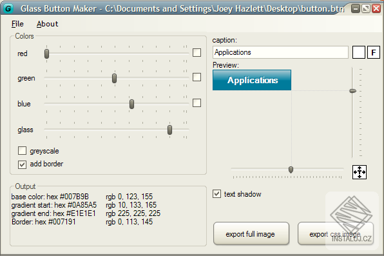Tick the checkbox beside the red slider
Screen dimensions: 384x256
197,52
